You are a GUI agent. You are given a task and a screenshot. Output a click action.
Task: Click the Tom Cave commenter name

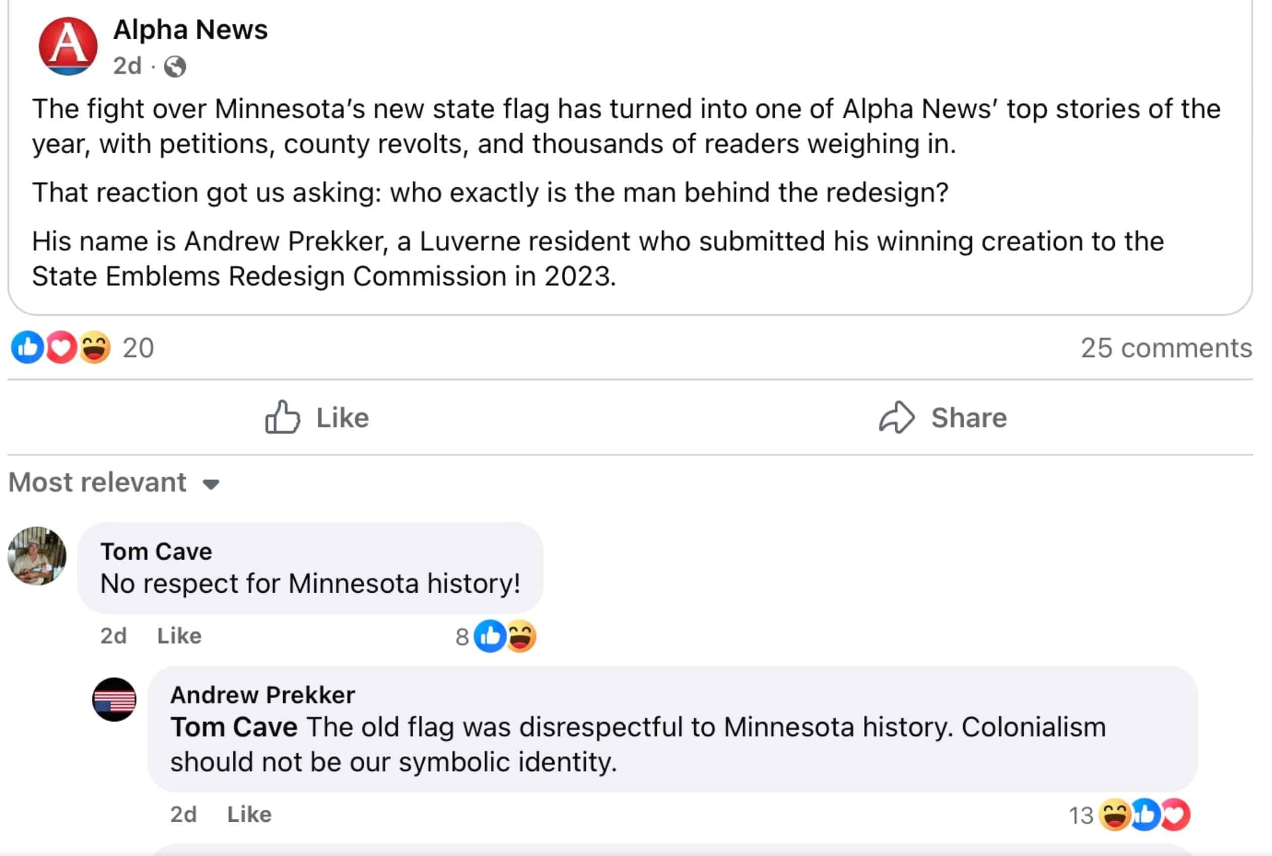[156, 551]
